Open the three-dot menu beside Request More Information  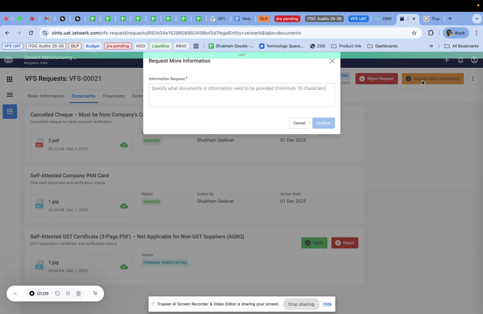coord(473,79)
